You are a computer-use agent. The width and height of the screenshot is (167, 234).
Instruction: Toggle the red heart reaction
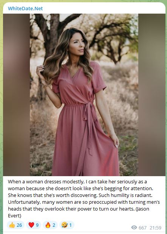click(x=33, y=225)
